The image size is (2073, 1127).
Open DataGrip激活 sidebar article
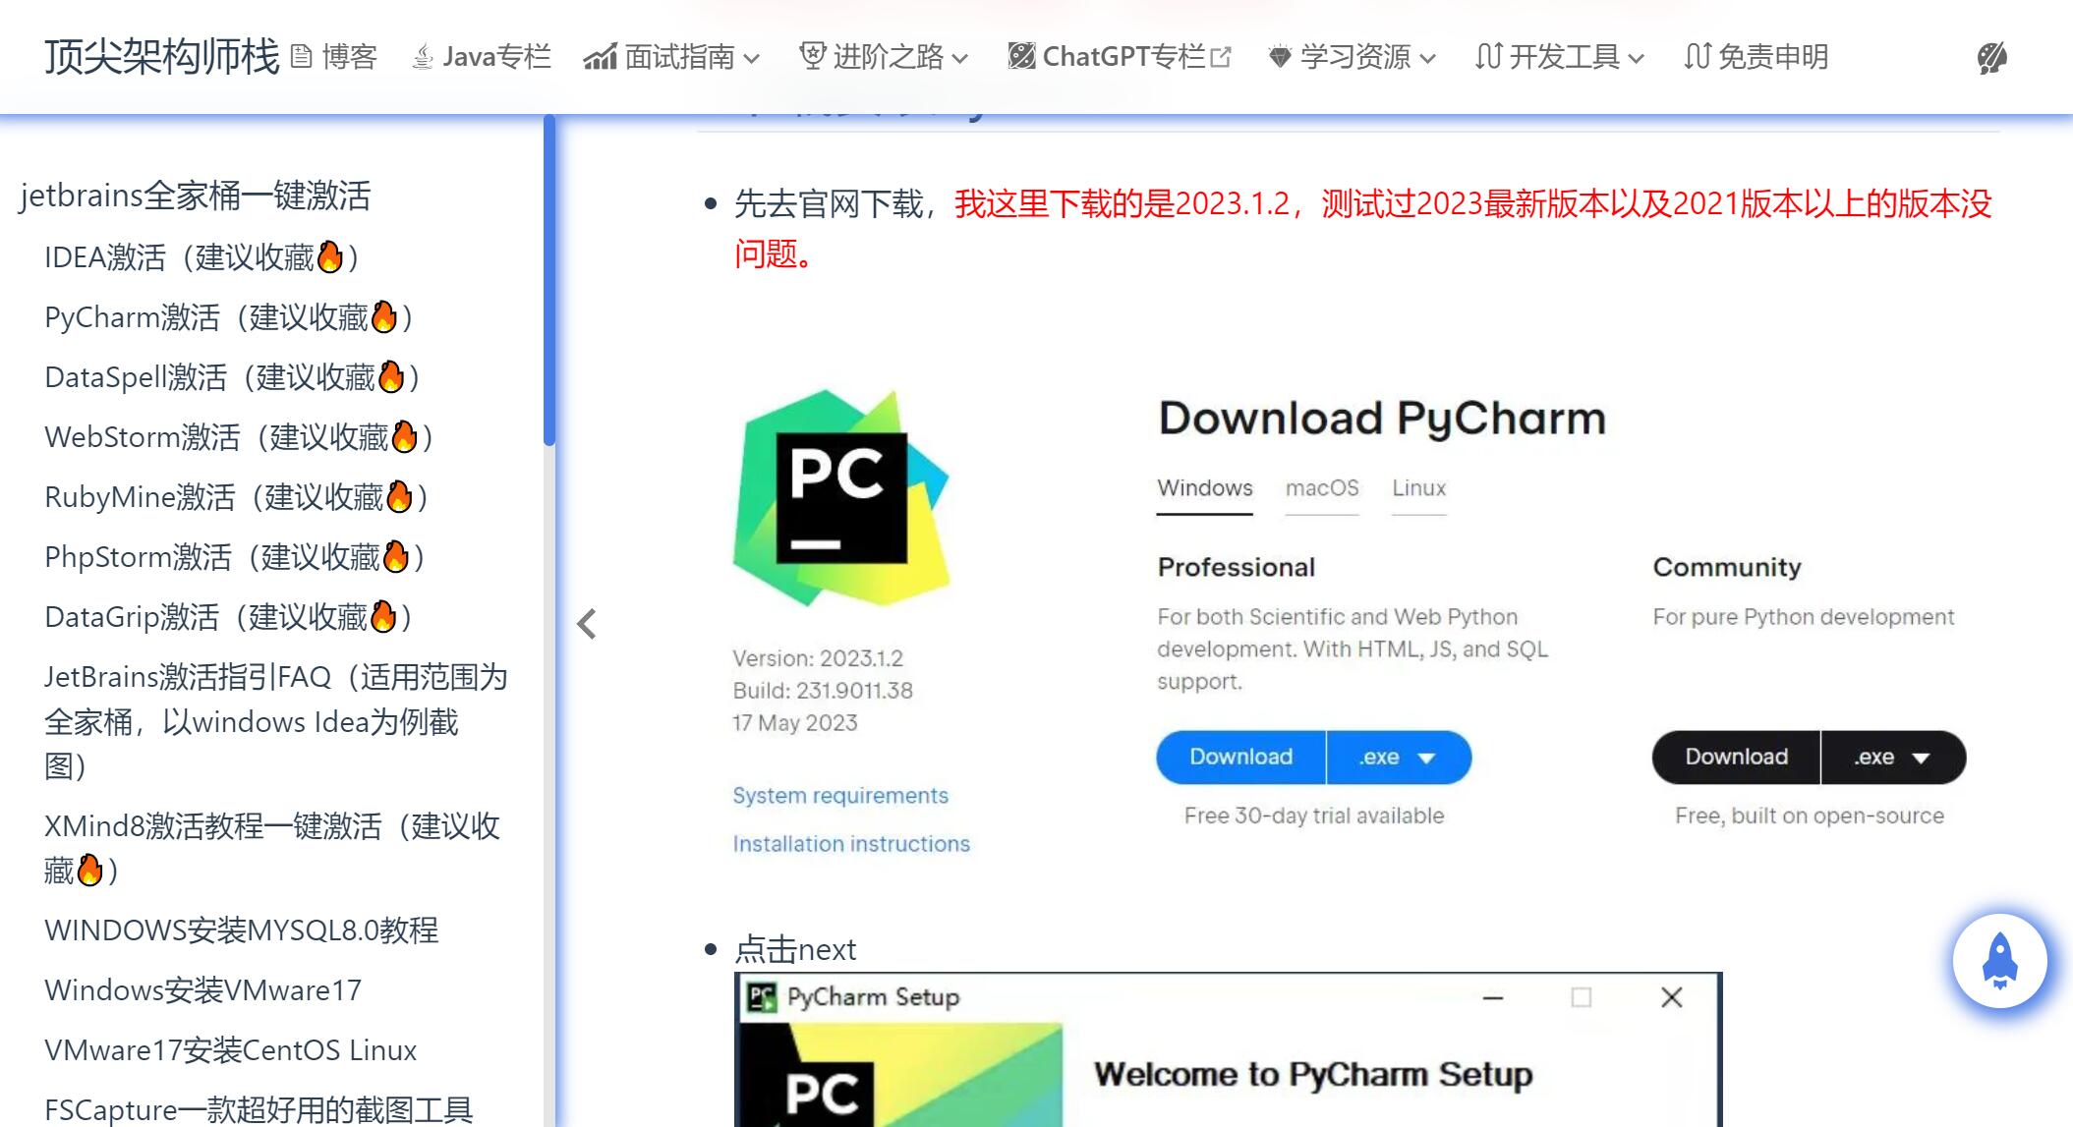(x=228, y=617)
